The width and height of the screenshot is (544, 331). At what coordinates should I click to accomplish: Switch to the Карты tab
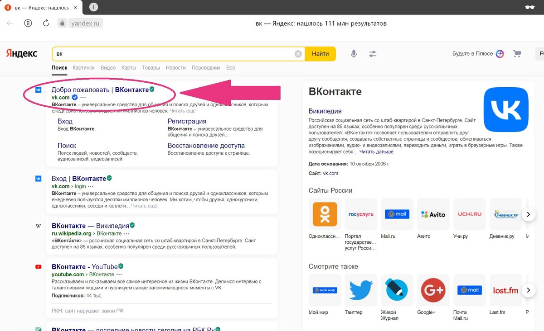pos(129,68)
